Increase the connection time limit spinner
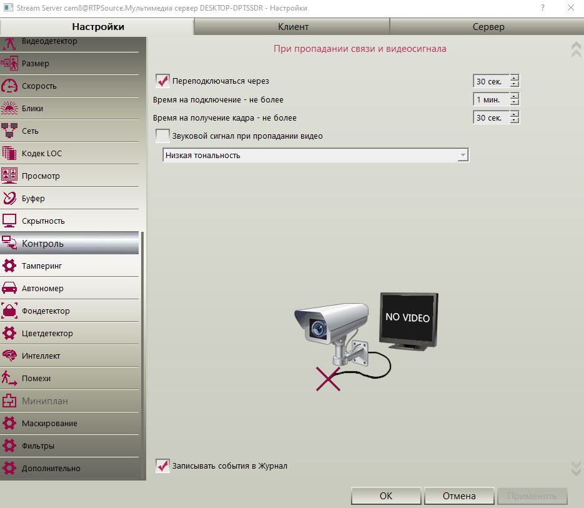The image size is (584, 508). 514,96
